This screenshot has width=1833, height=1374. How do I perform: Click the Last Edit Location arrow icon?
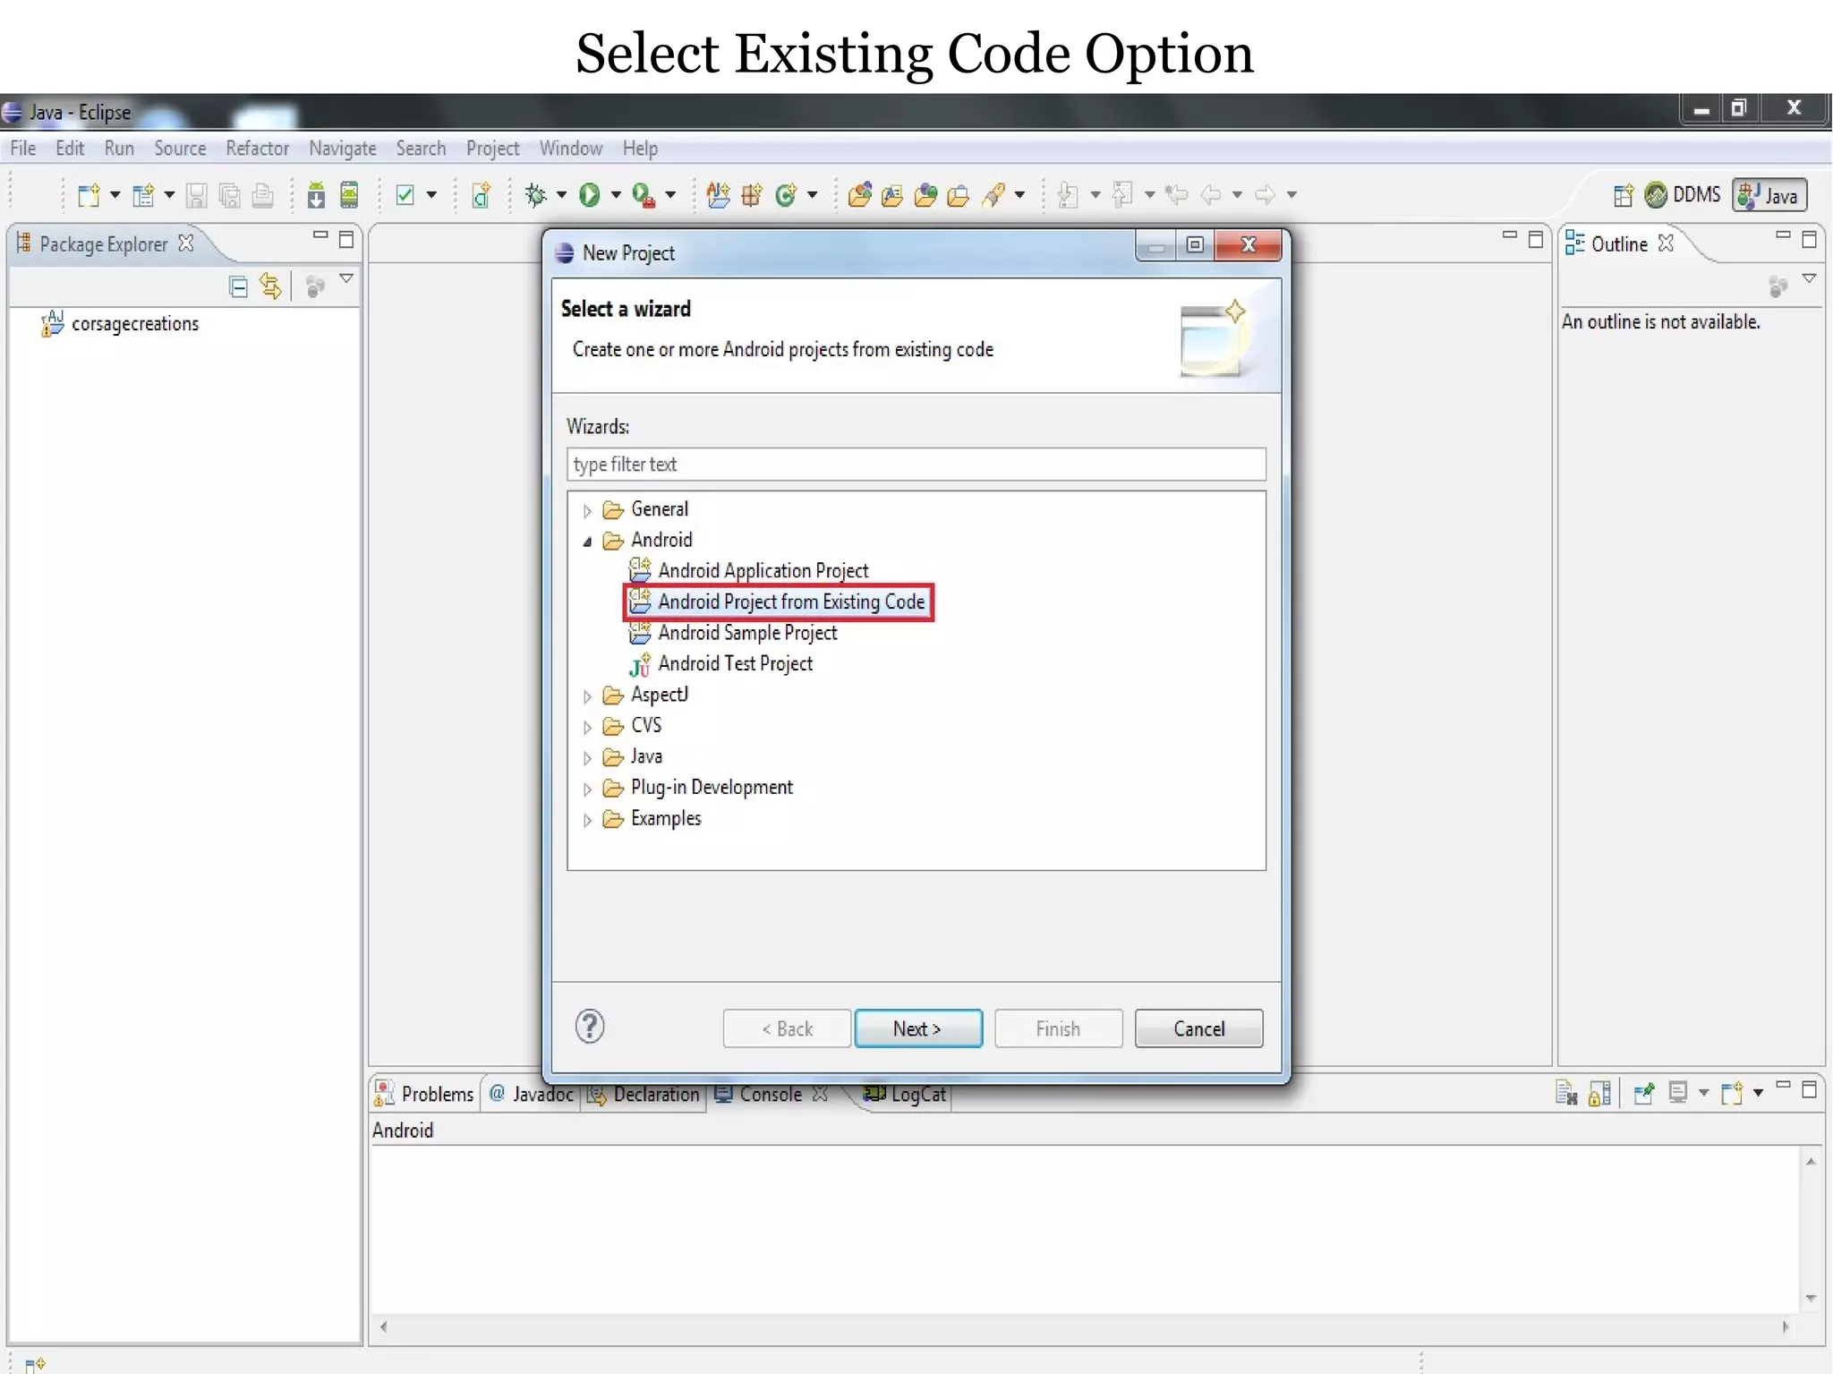click(x=1177, y=195)
